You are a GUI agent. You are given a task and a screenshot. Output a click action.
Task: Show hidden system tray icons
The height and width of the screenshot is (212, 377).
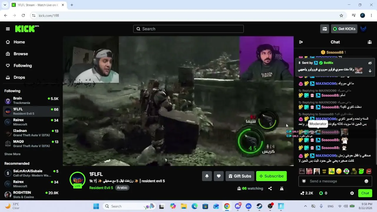coord(305,206)
